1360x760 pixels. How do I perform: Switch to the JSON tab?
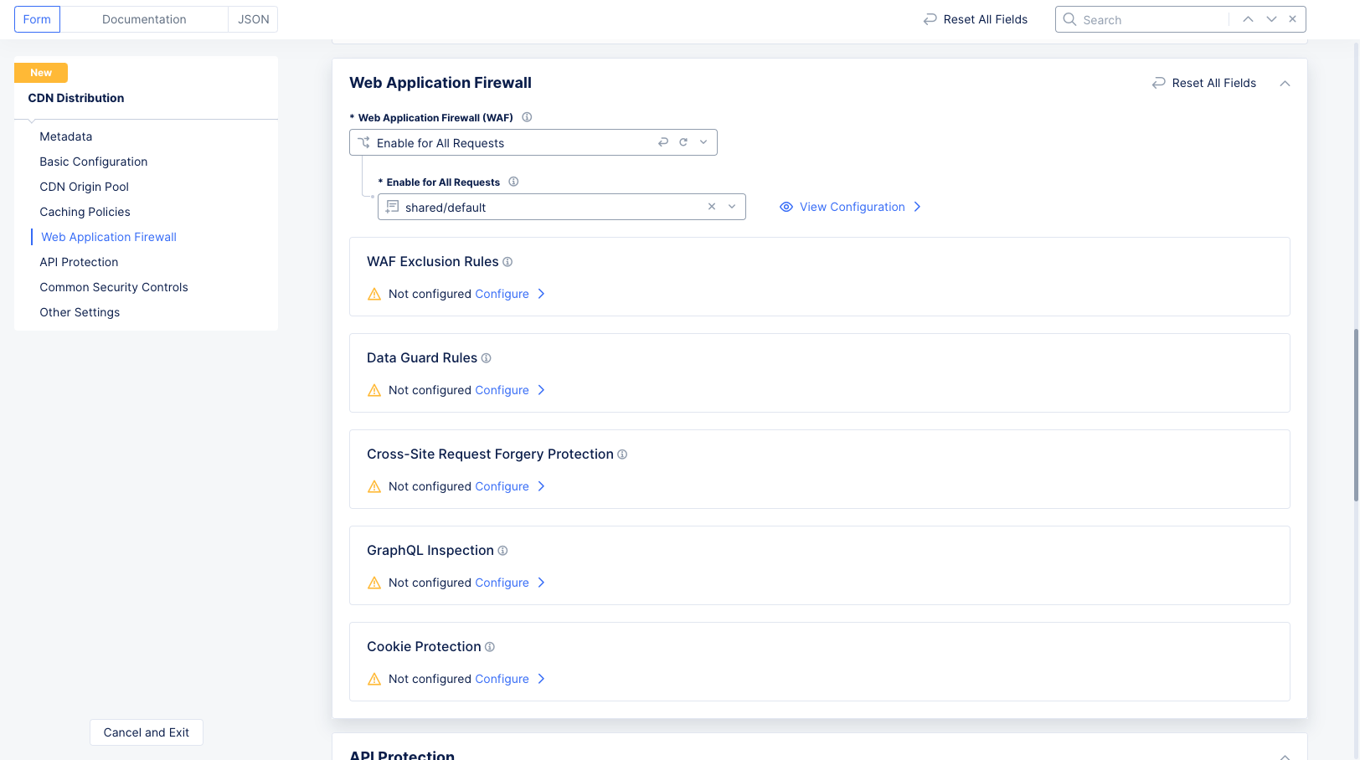click(253, 18)
